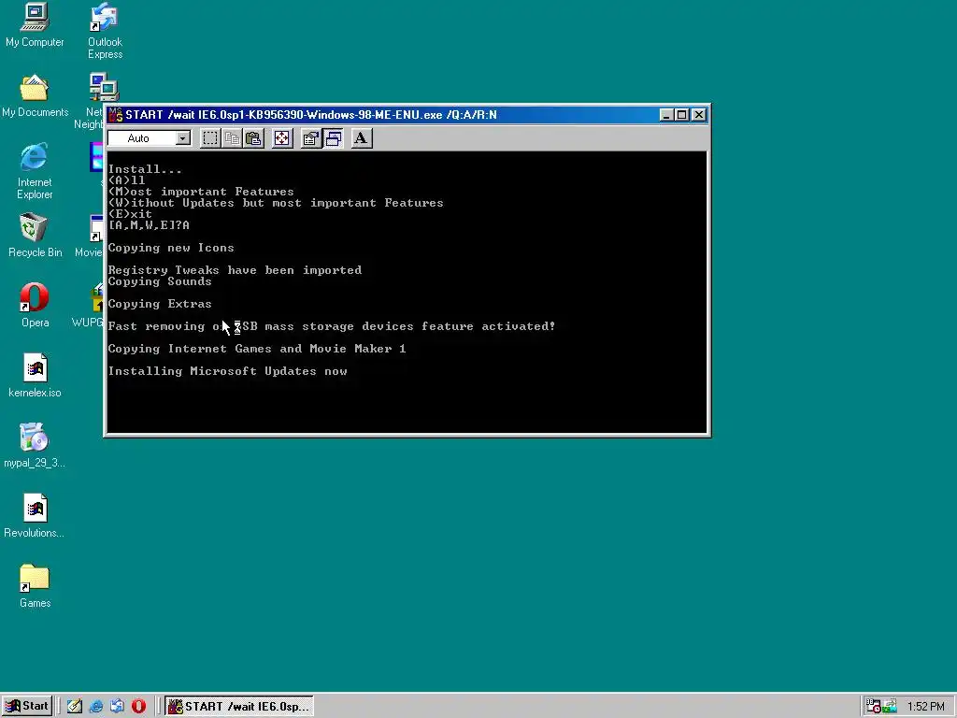Maximize the MS-DOS prompt window
Screen dimensions: 957x718
point(681,115)
